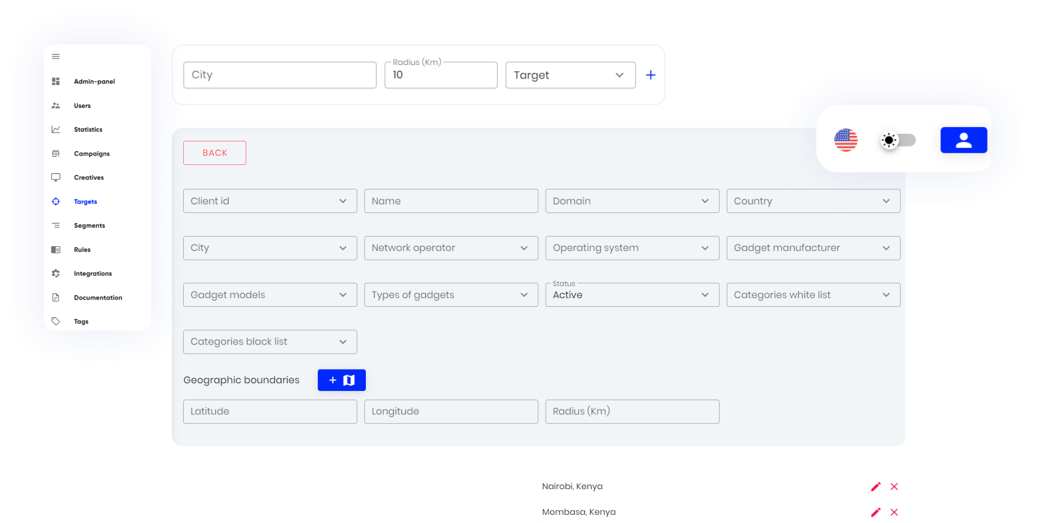The image size is (1039, 523).
Task: Open the Country dropdown
Action: (x=813, y=201)
